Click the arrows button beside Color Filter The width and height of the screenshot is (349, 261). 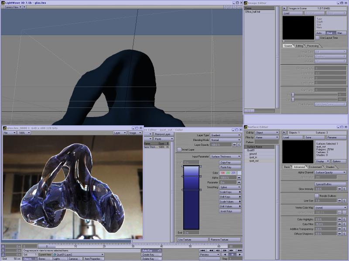[x=340, y=224]
